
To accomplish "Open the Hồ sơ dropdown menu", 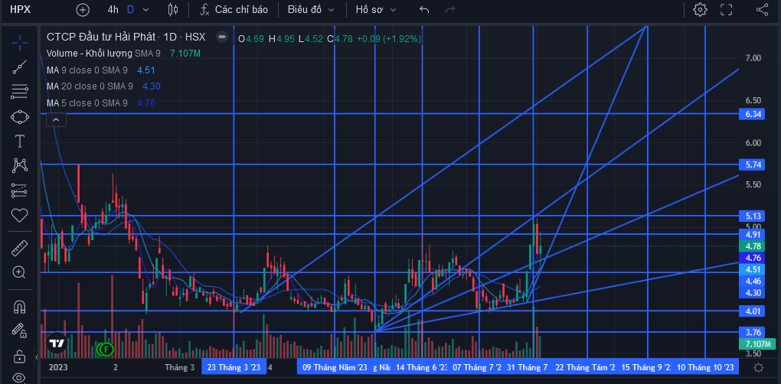I will [x=376, y=9].
